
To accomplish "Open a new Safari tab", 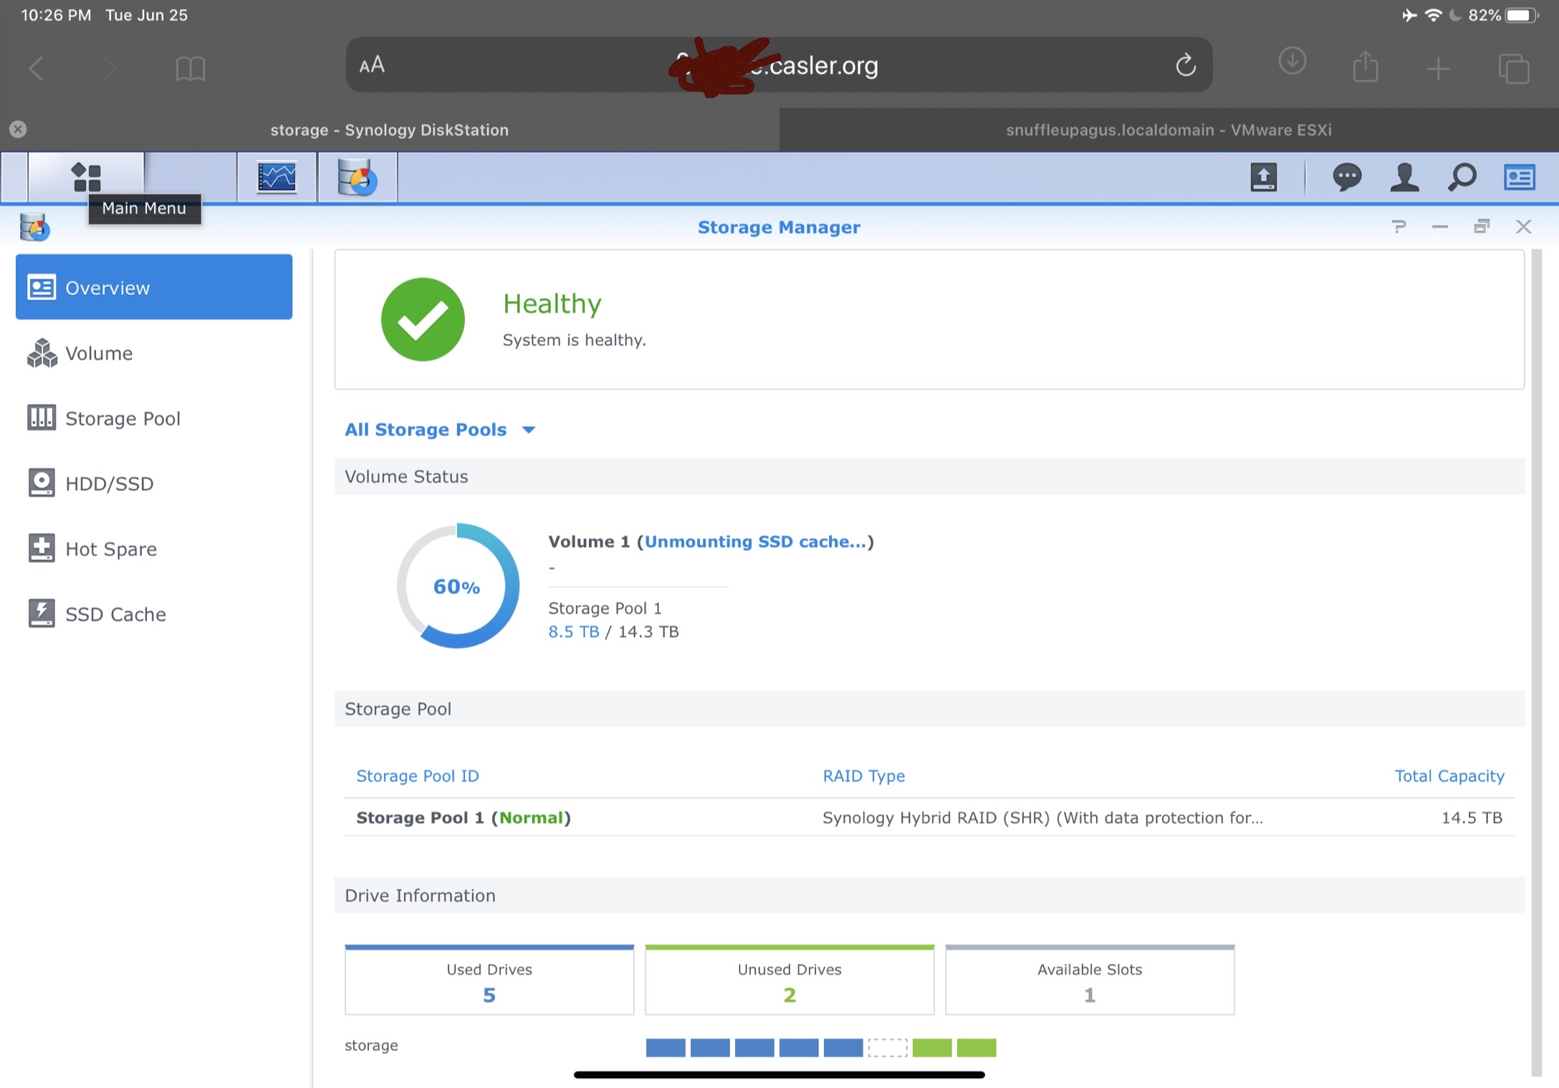I will [x=1438, y=69].
